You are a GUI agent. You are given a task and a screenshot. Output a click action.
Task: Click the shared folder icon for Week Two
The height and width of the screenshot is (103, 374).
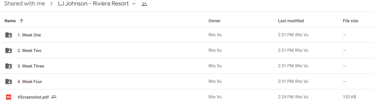(9, 50)
